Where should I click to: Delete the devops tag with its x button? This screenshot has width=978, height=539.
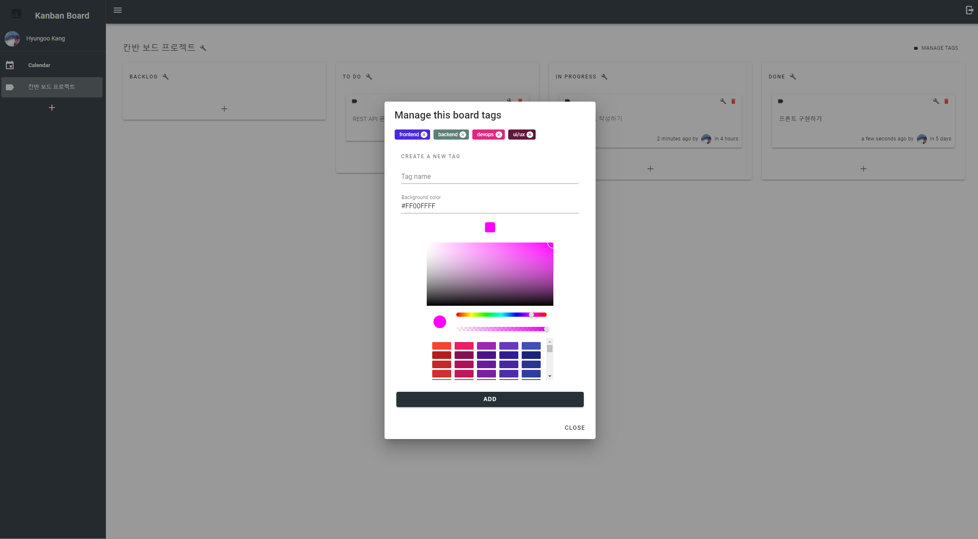pos(499,134)
